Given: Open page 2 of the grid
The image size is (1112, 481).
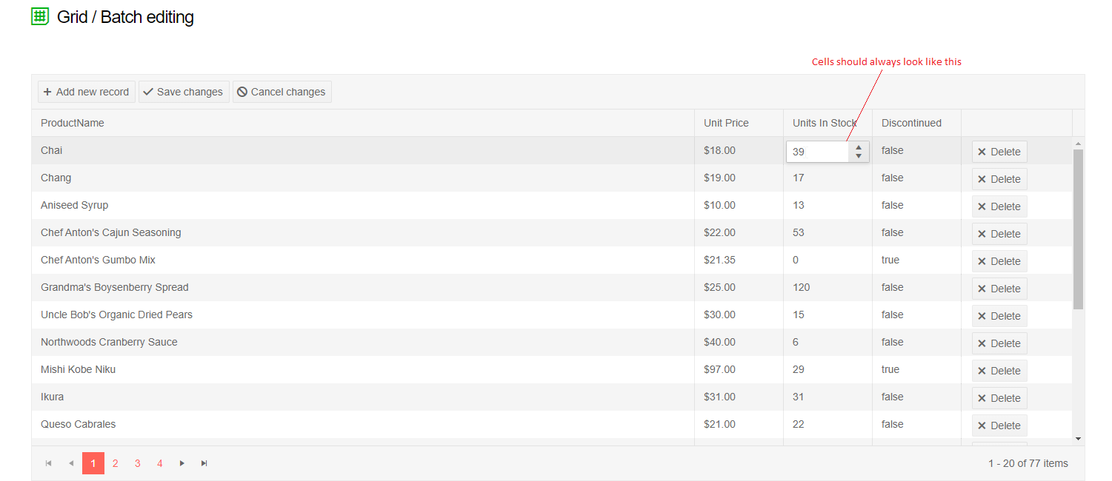Looking at the screenshot, I should (116, 463).
